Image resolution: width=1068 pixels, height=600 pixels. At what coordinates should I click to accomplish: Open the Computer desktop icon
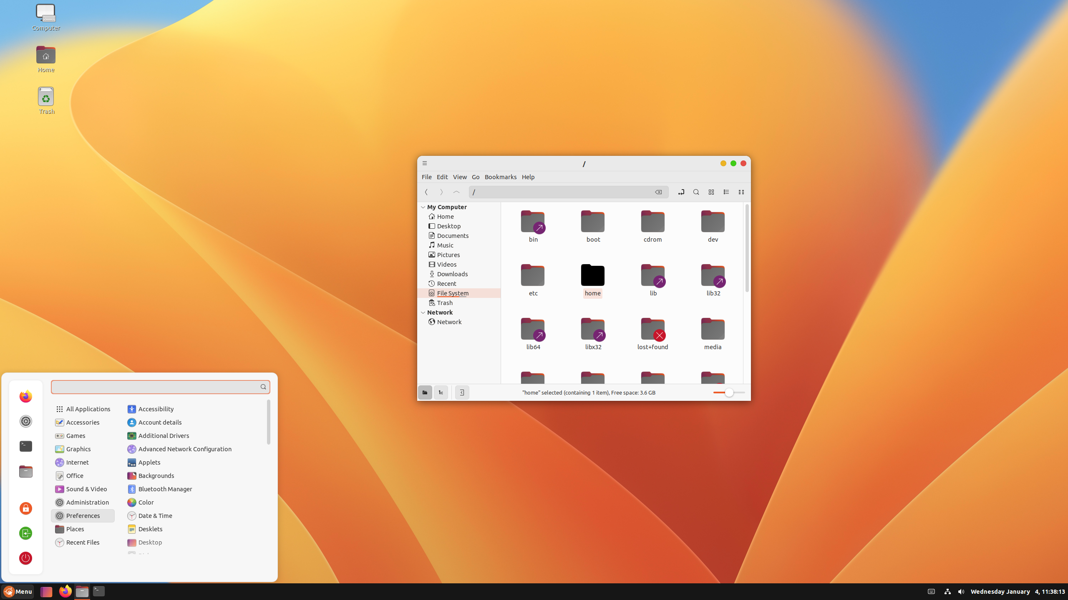[x=46, y=17]
